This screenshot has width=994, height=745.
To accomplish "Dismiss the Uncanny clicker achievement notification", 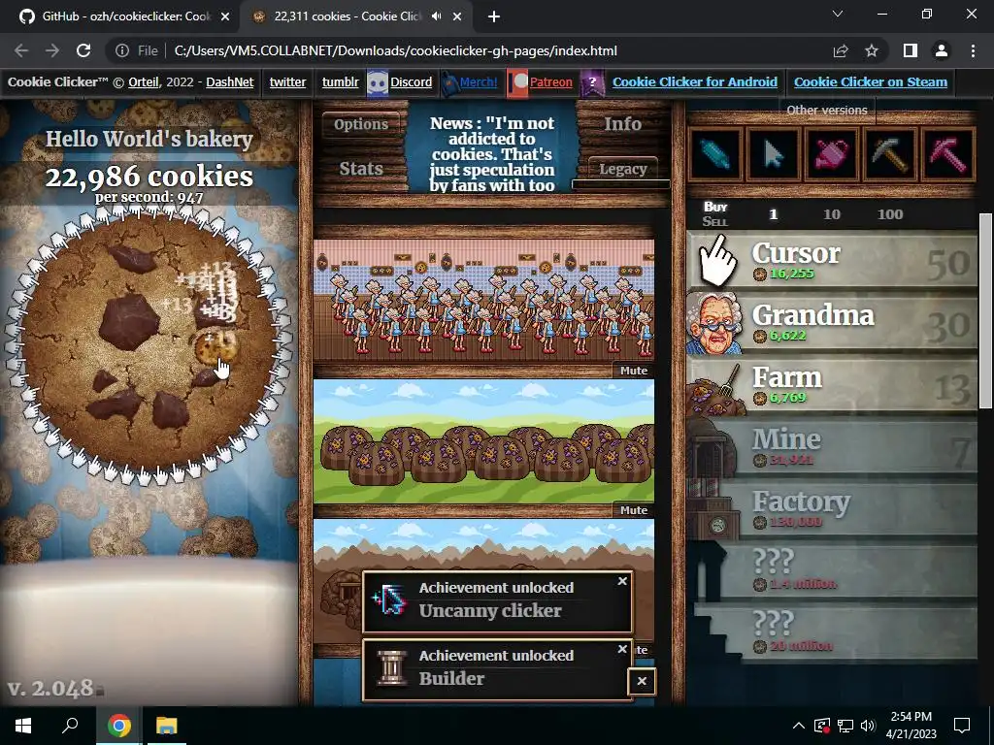I will 622,581.
